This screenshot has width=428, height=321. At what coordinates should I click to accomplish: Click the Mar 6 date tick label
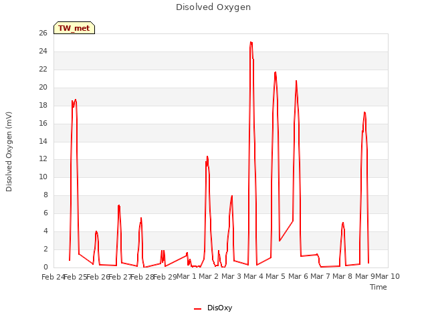(x=298, y=276)
